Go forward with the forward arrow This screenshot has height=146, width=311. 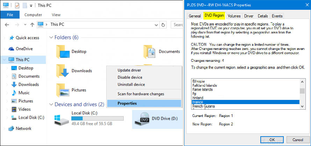pyautogui.click(x=17, y=24)
